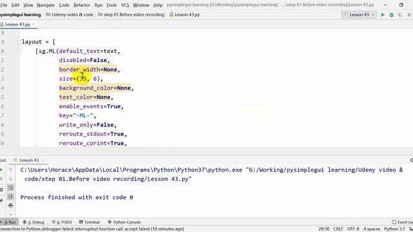Click in the reroute_stdout=True code line
413x232 pixels.
click(93, 134)
